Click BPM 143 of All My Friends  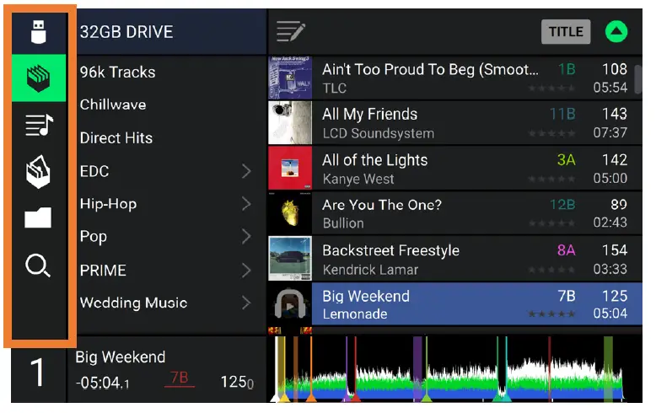click(615, 114)
